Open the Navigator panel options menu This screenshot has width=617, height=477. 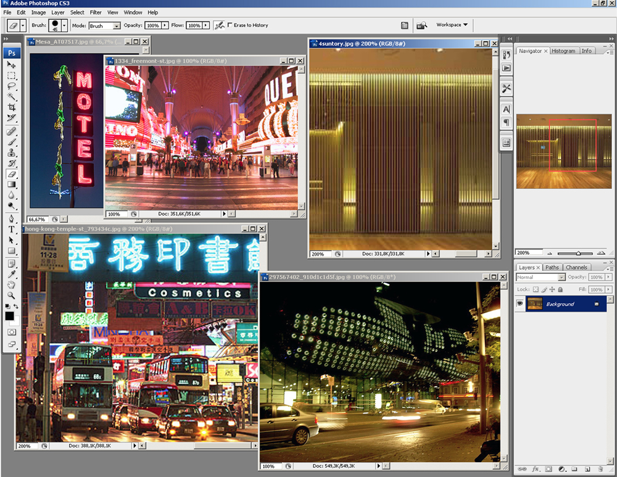pyautogui.click(x=610, y=52)
